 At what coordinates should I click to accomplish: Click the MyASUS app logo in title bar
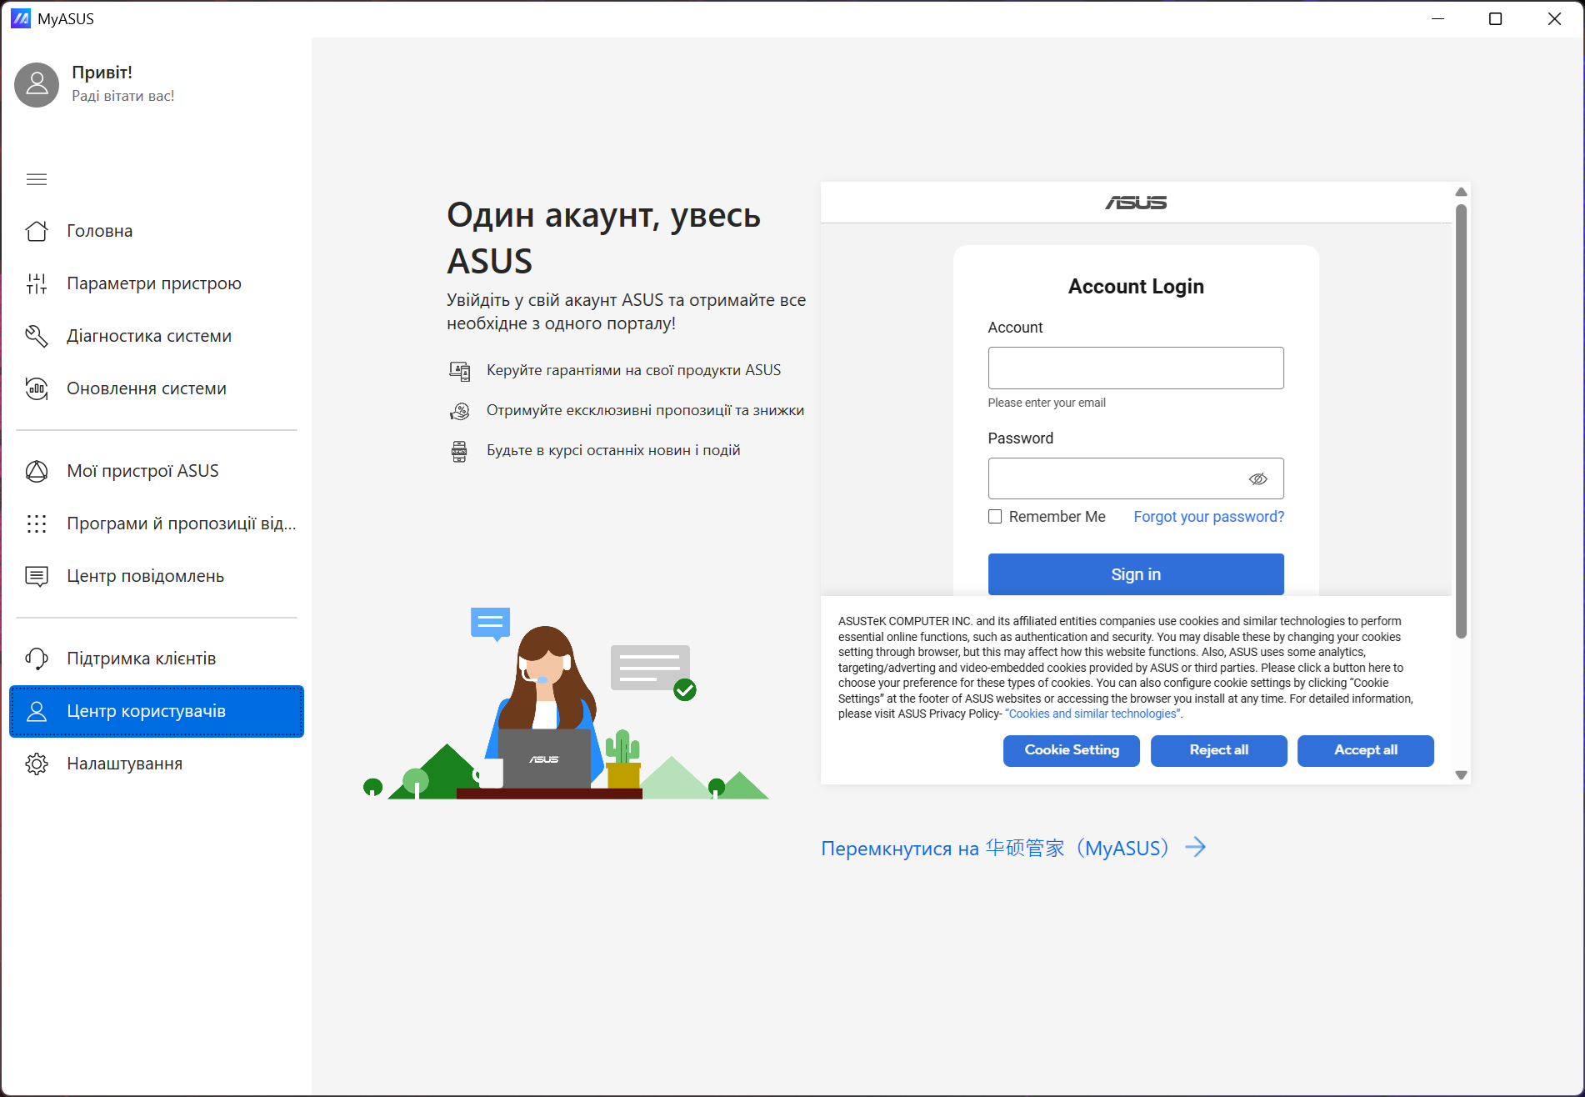coord(21,18)
